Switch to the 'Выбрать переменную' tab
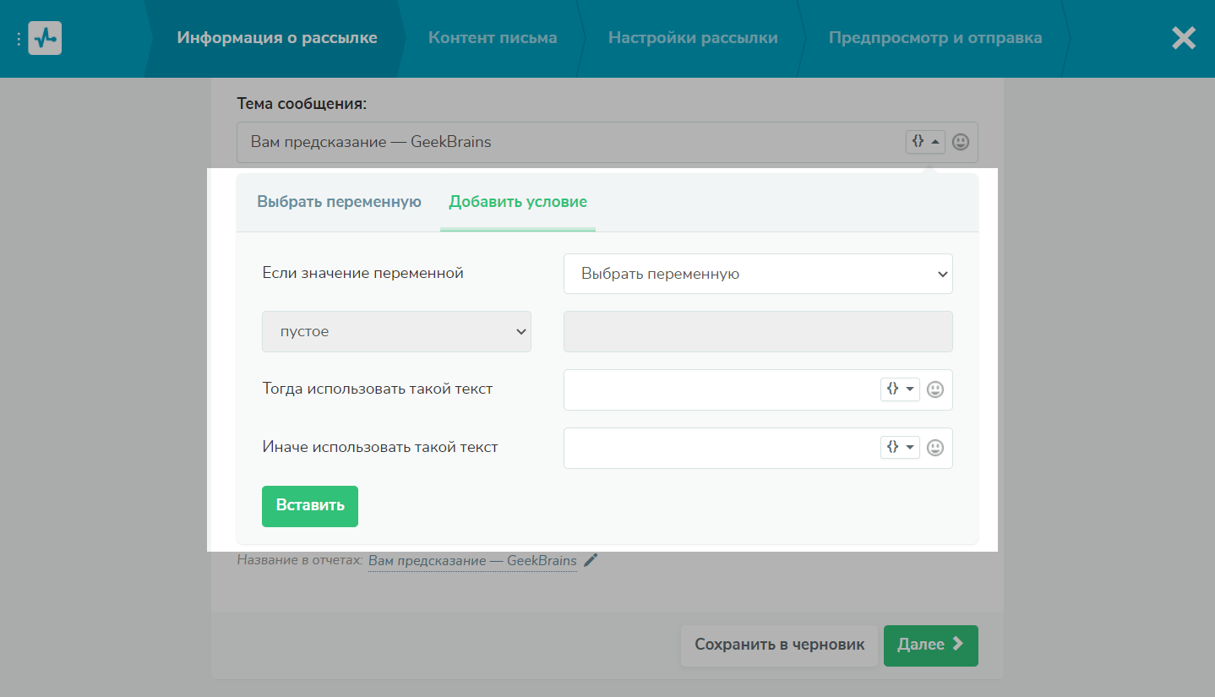 [x=339, y=202]
